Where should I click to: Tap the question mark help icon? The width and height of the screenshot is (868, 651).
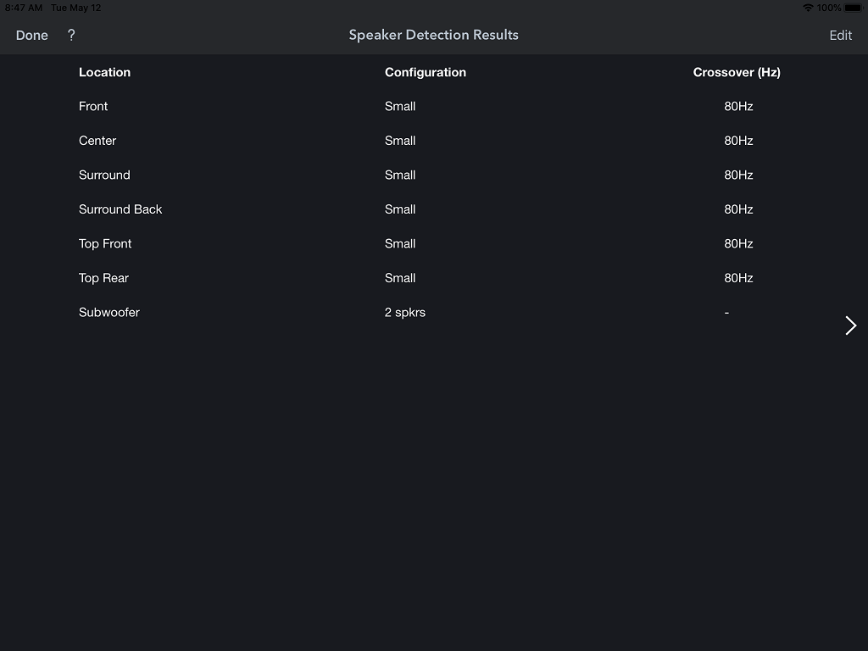(x=71, y=35)
